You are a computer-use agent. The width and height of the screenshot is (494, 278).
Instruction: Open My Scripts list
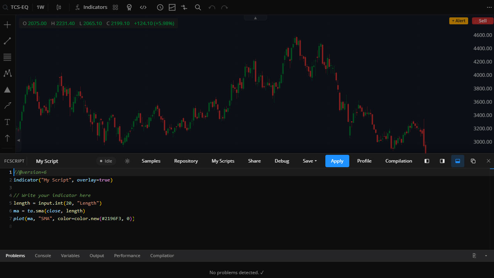(x=223, y=161)
